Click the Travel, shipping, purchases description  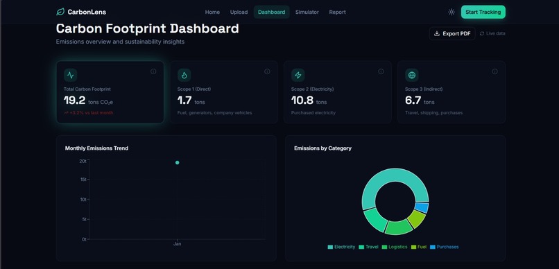[434, 113]
